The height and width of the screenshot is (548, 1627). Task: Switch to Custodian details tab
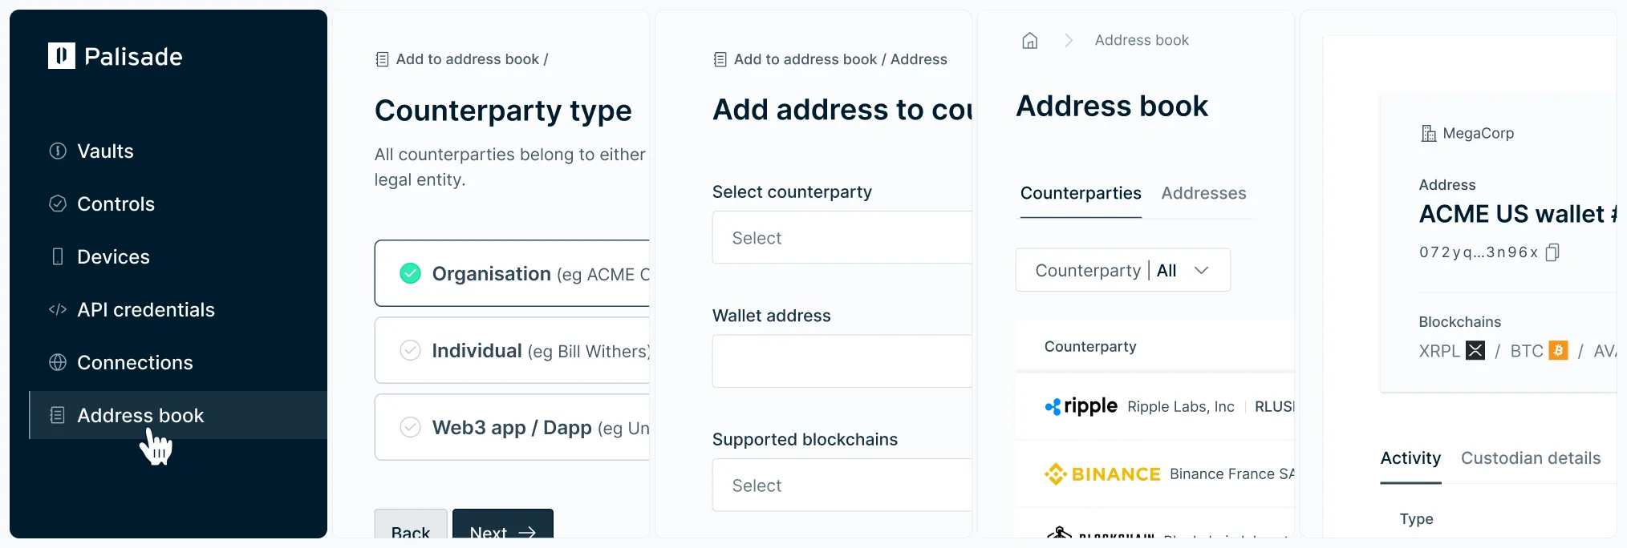pos(1530,459)
